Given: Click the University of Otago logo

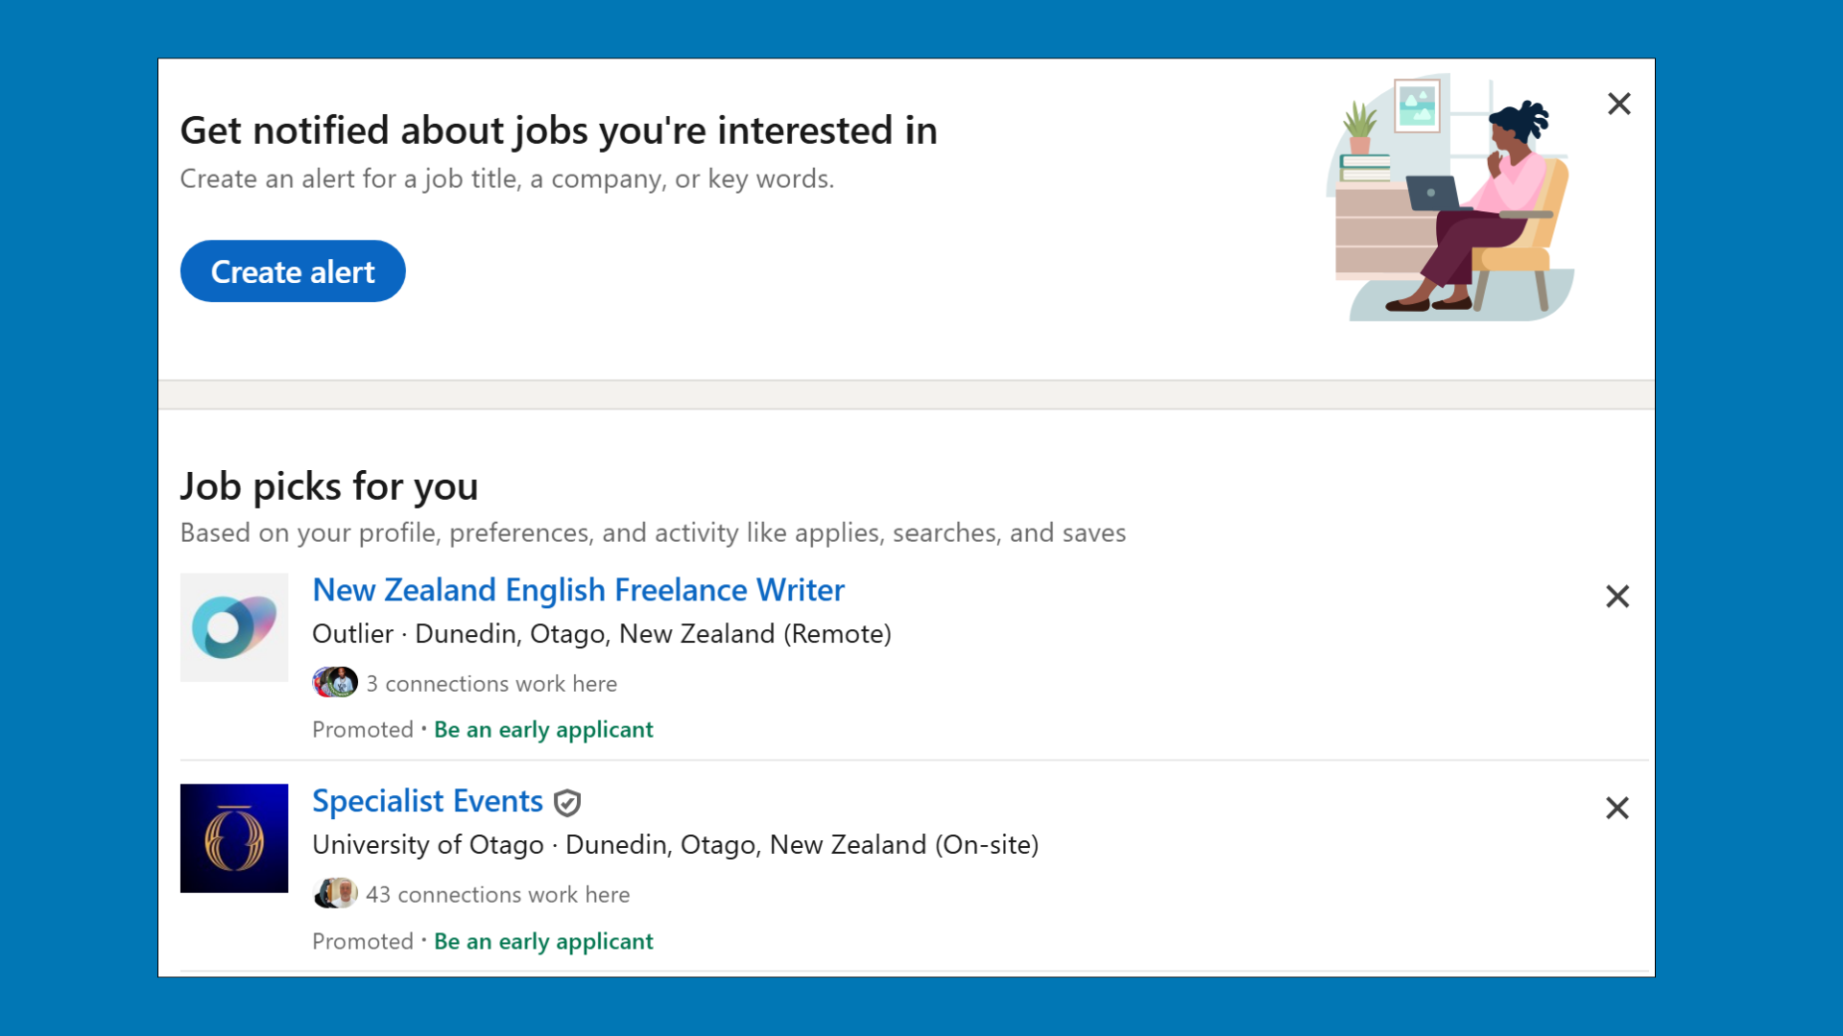Looking at the screenshot, I should point(233,837).
